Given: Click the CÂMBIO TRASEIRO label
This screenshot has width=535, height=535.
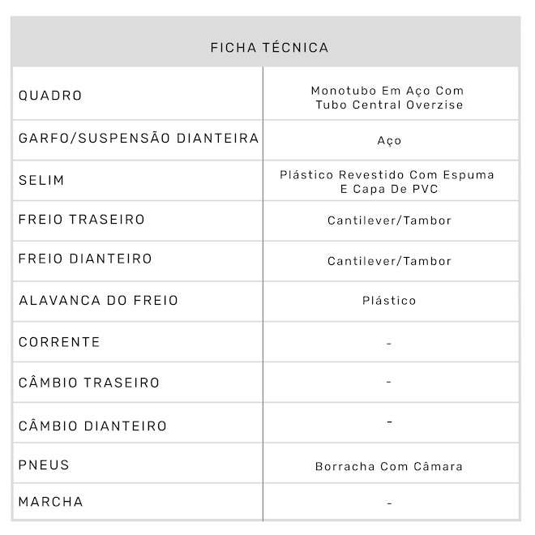Looking at the screenshot, I should point(89,383).
